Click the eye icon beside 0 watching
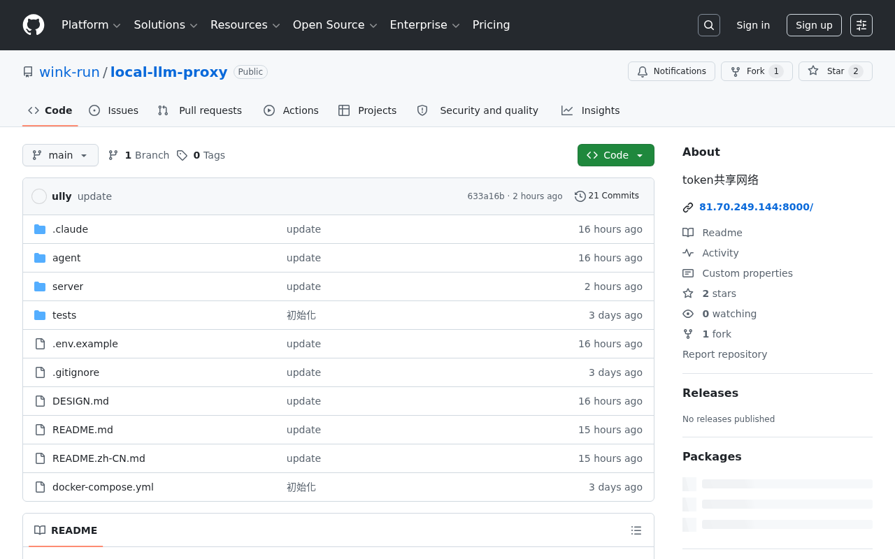Viewport: 895px width, 559px height. [x=688, y=314]
